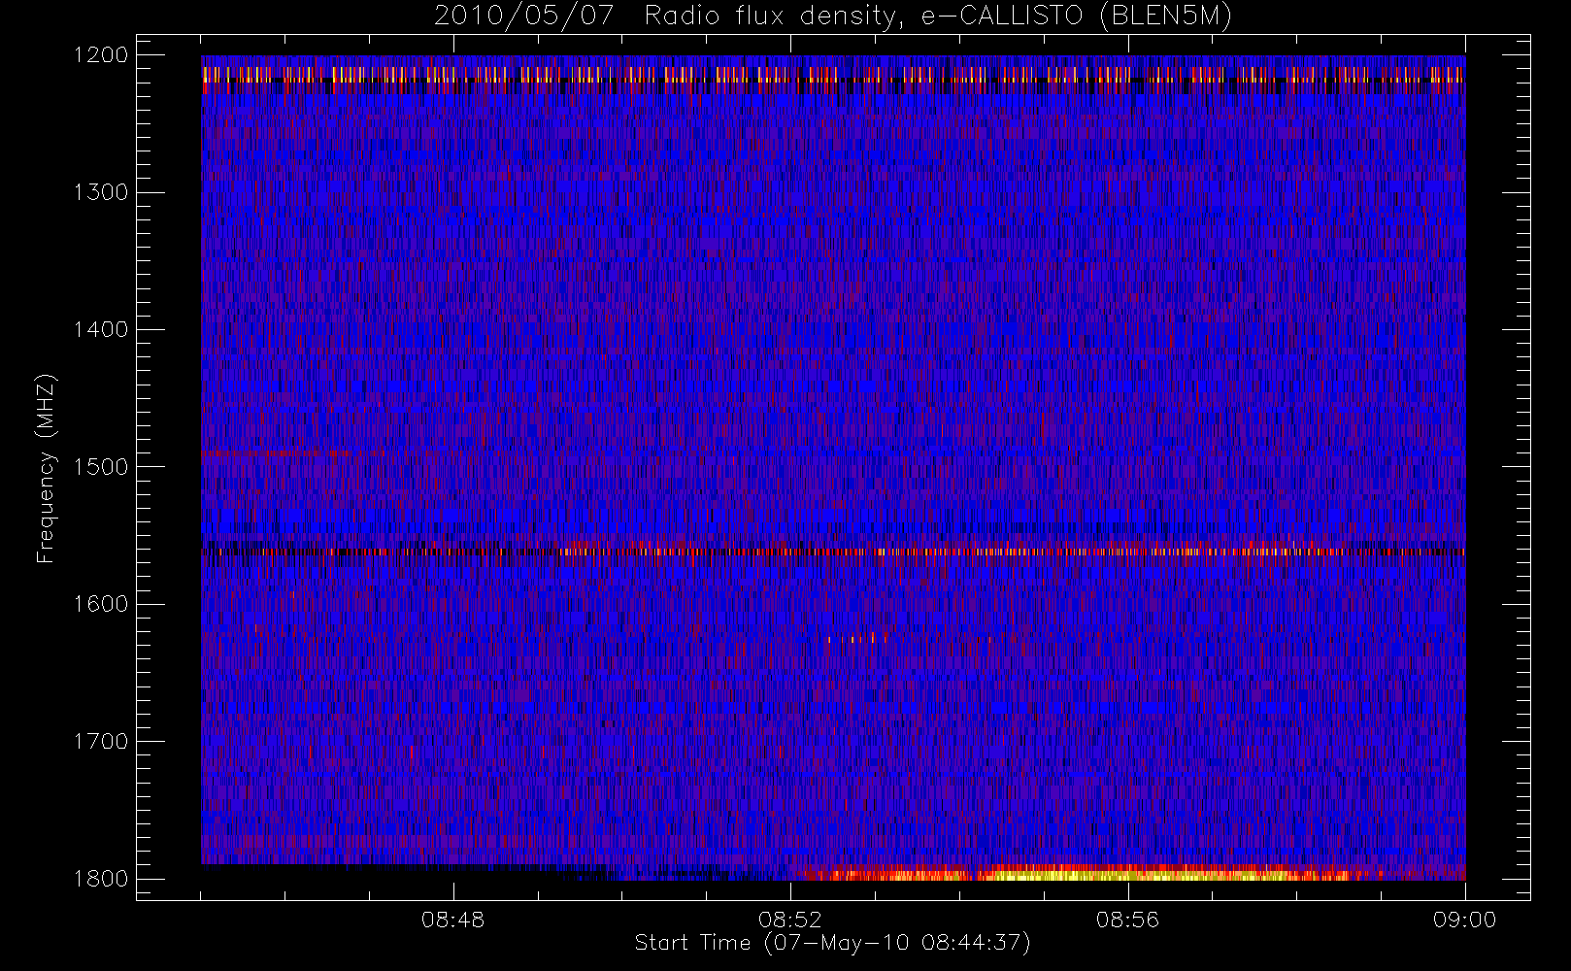The image size is (1571, 971).
Task: Click the 08:52 time tick label
Action: point(790,920)
